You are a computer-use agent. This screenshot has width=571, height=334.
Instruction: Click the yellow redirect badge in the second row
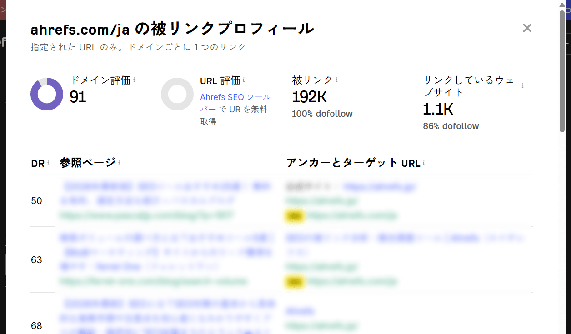click(294, 281)
